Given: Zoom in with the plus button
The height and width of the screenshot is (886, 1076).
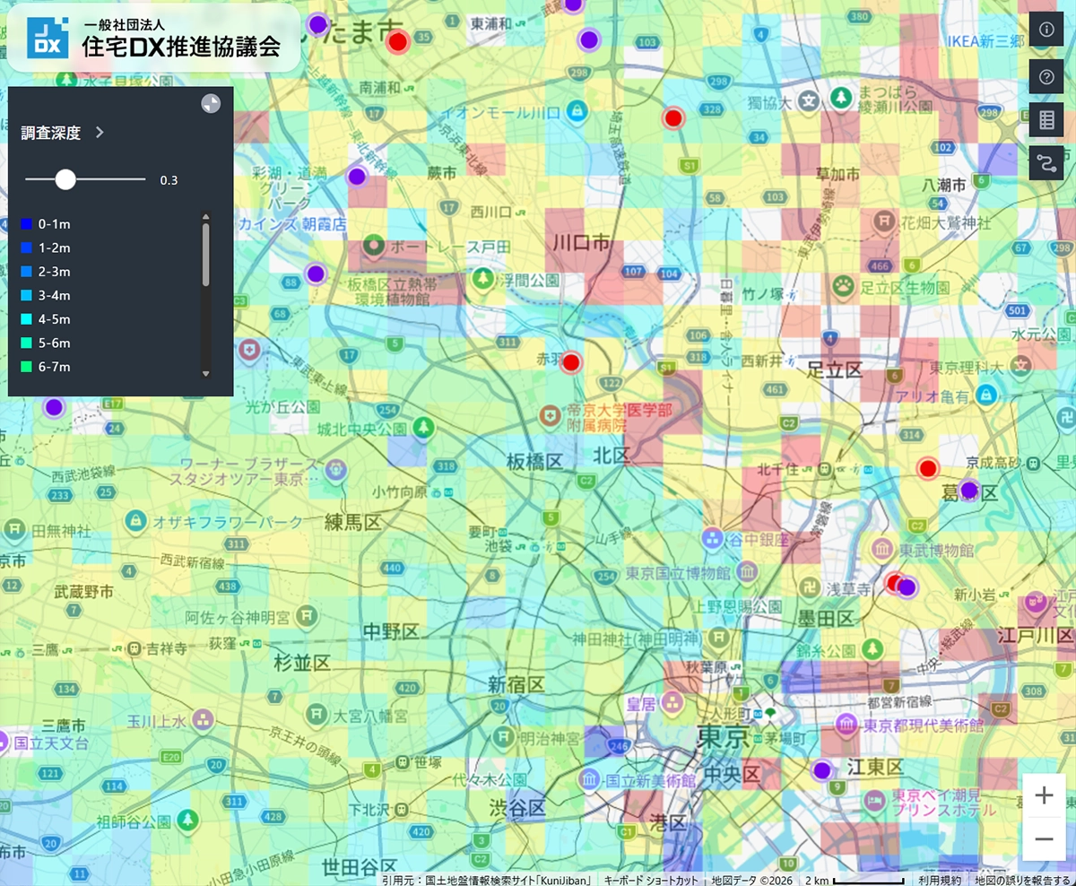Looking at the screenshot, I should (1044, 795).
